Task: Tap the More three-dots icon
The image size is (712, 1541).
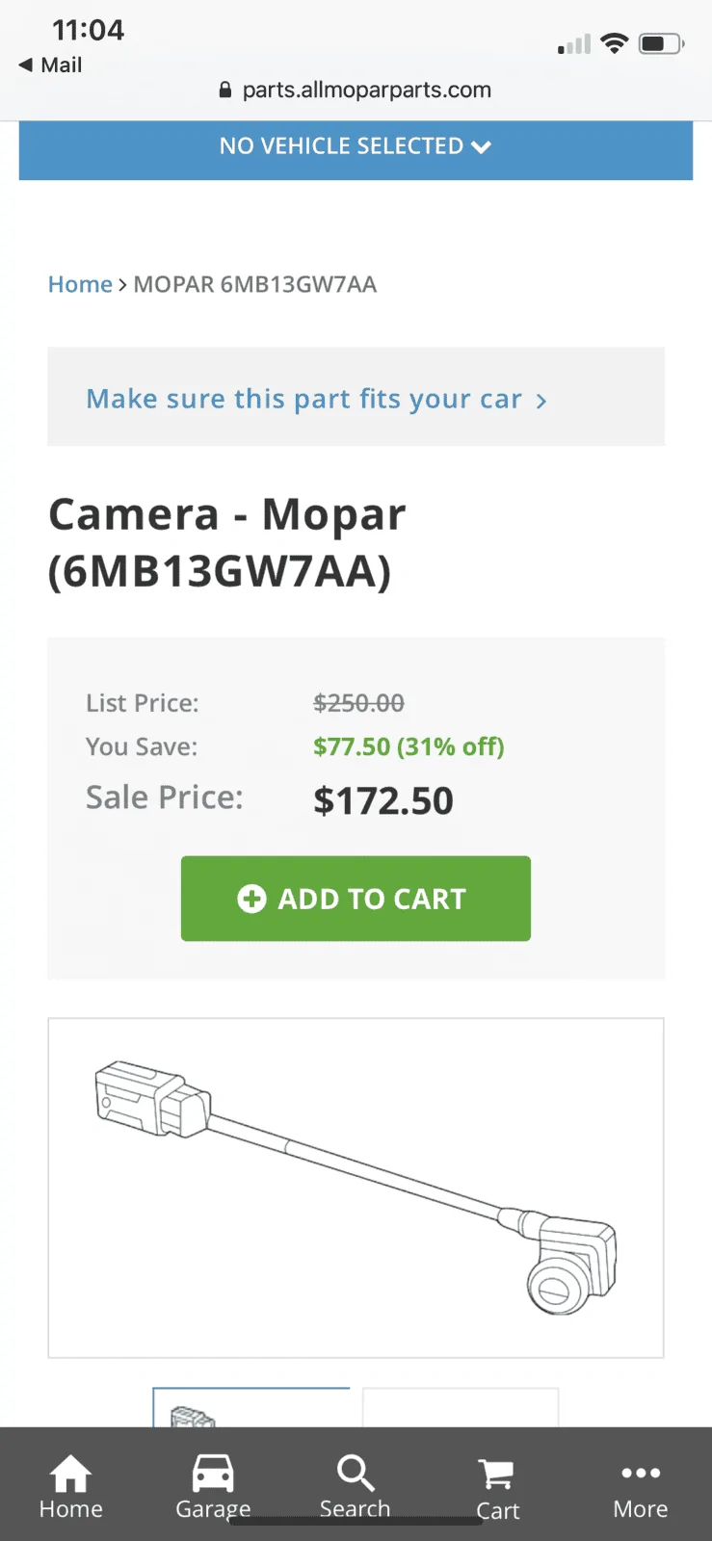Action: [x=641, y=1473]
